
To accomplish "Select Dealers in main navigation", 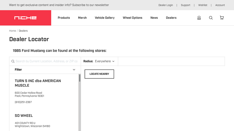I will click(171, 18).
